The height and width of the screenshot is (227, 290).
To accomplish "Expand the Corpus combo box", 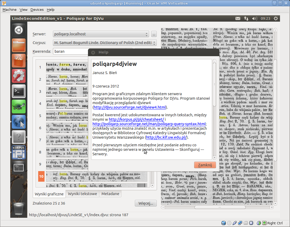I will pos(105,43).
